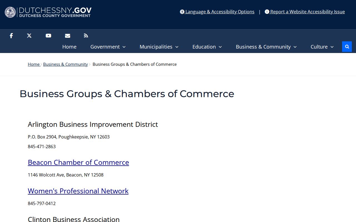Click the phone number 845-797-0412
Screen dimensions: 356x222
[x=42, y=203]
